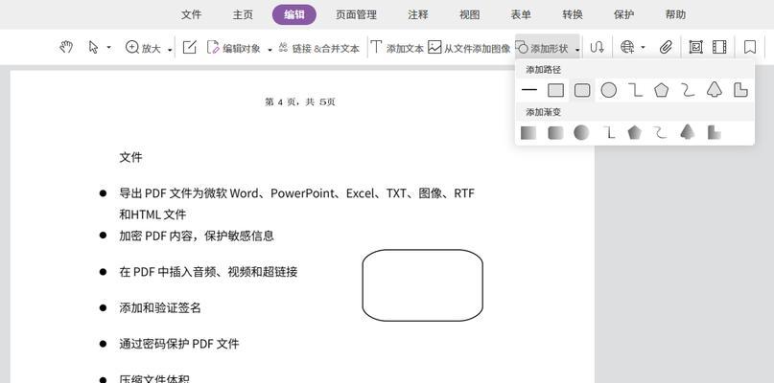Click the 文件 heading in document

coord(130,158)
